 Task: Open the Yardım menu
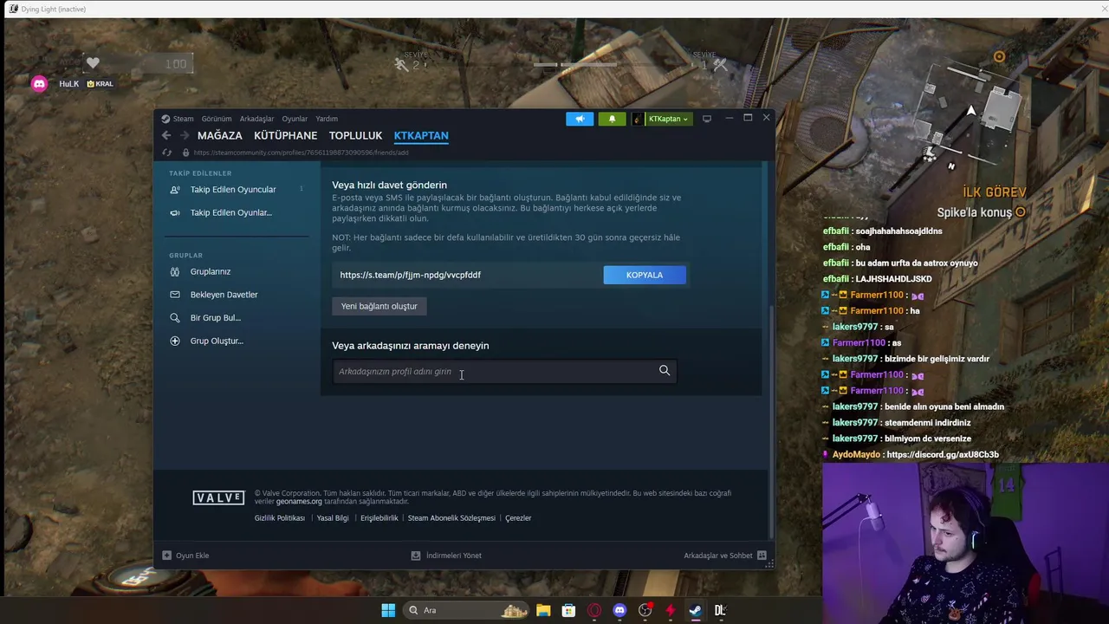click(x=327, y=119)
